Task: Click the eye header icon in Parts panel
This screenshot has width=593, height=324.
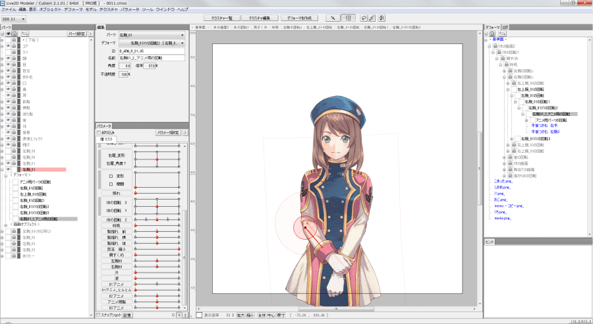Action: [9, 34]
